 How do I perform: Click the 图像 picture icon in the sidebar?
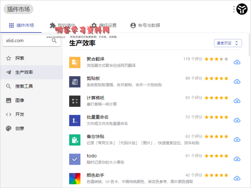(x=9, y=100)
